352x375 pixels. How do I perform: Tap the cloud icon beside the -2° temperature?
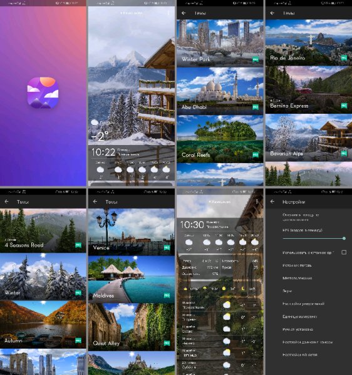(95, 122)
